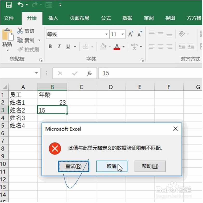The height and width of the screenshot is (203, 203).
Task: Switch to the 视图 View tab
Action: 170,18
